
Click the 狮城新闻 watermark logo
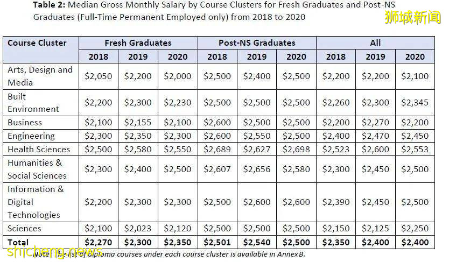pyautogui.click(x=412, y=17)
